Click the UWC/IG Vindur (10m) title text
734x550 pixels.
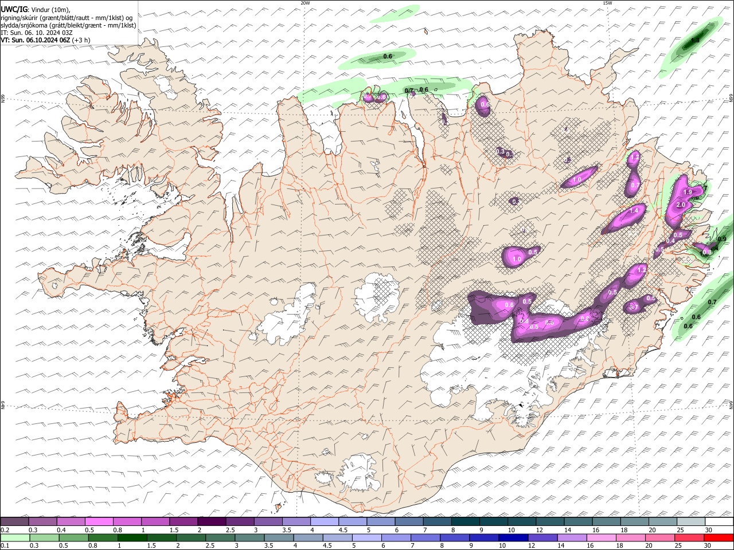pos(35,9)
